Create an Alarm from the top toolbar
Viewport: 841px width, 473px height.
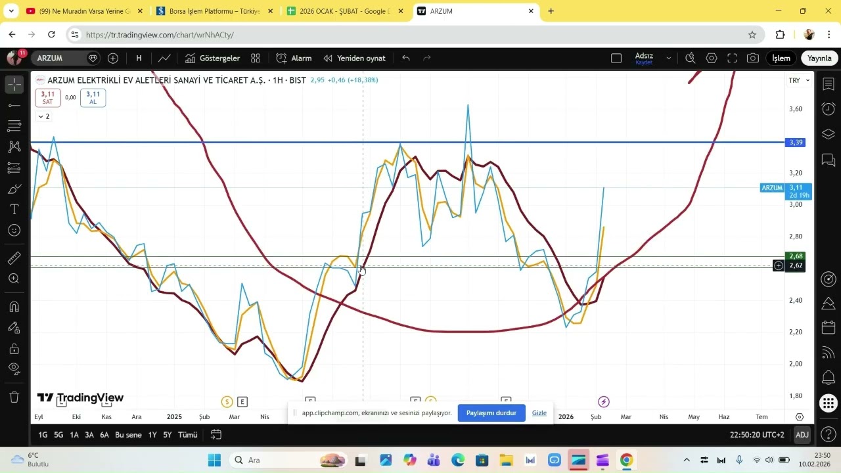tap(294, 58)
